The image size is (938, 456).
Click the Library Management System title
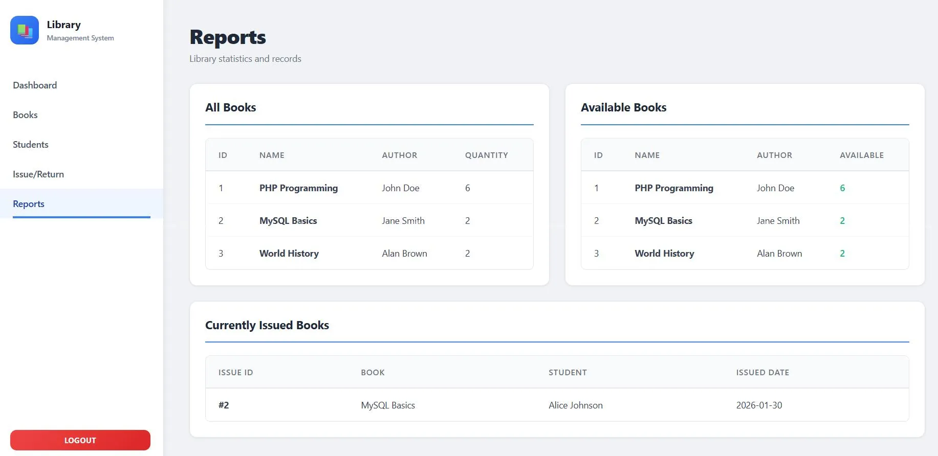pos(64,25)
